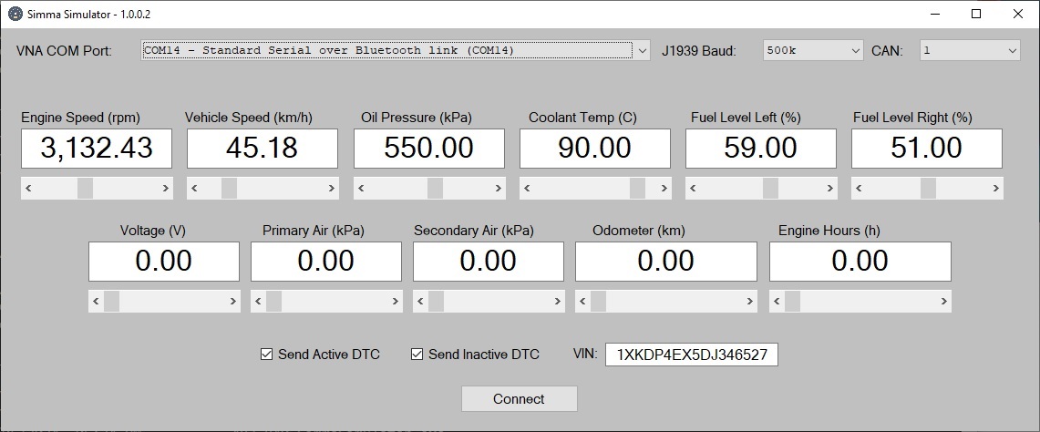
Task: Toggle the Send Active DTC checkbox
Action: (x=267, y=355)
